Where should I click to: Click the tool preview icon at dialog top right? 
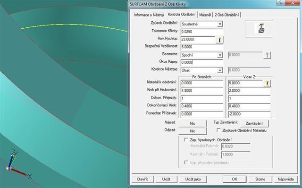tap(259, 29)
